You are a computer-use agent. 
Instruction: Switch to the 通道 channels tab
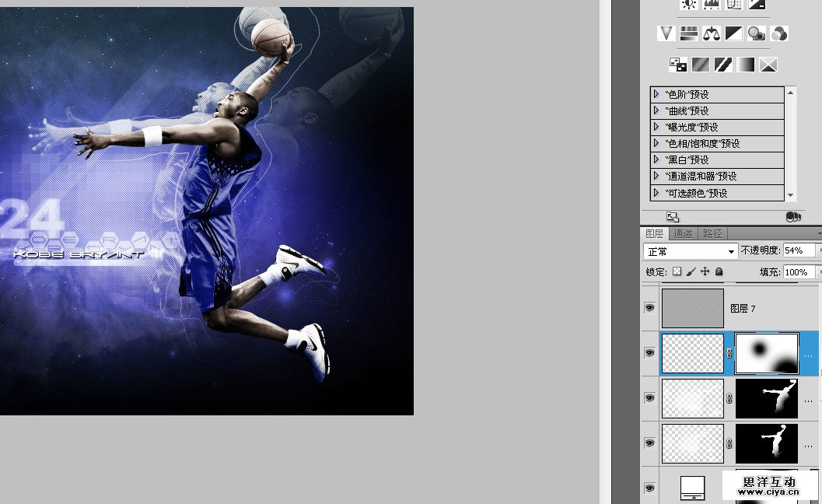coord(683,233)
